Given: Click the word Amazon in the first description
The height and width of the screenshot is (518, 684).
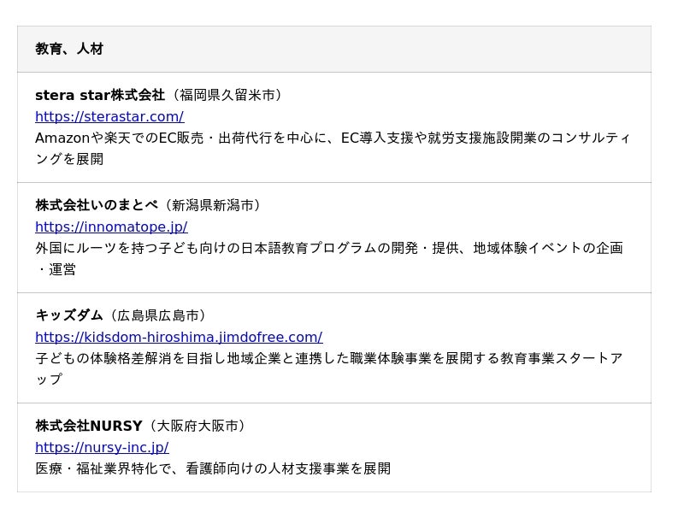Looking at the screenshot, I should [62, 138].
